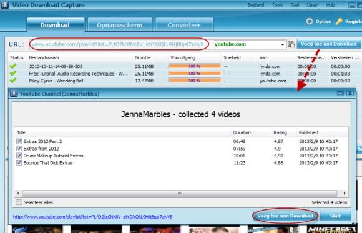Viewport: 362px width, 233px height.
Task: Open the Bestand menu
Action: coord(255,5)
